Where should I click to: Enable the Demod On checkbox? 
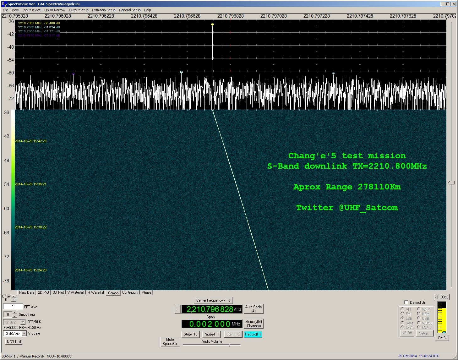[x=406, y=302]
